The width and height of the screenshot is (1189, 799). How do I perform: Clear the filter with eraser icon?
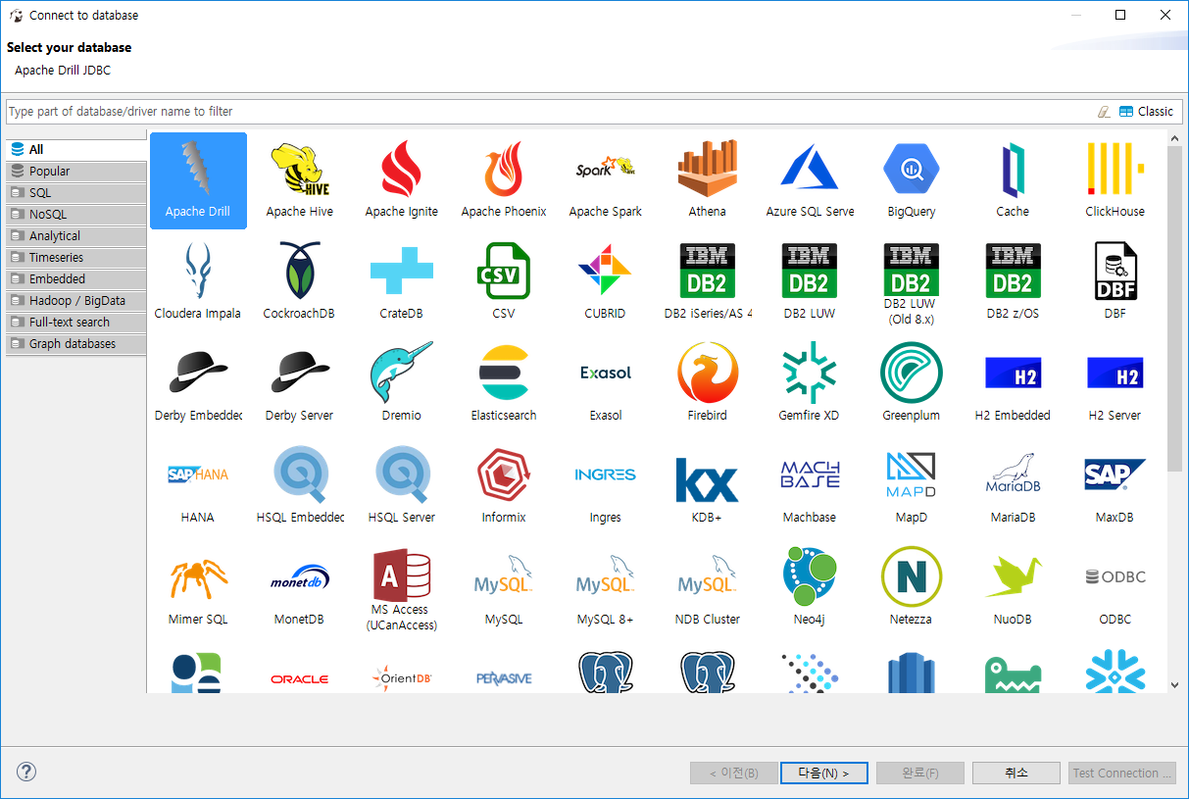pos(1104,112)
